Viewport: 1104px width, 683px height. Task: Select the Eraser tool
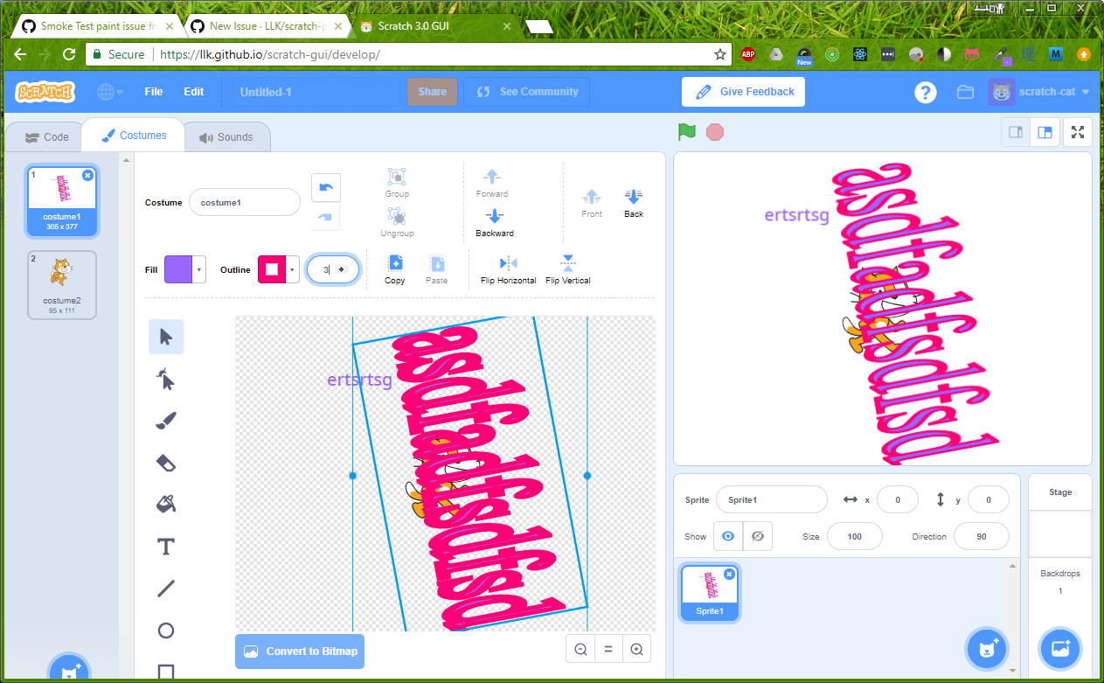[165, 463]
